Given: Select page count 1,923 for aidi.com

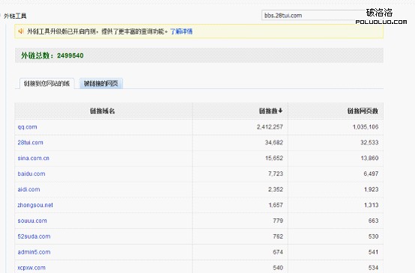Looking at the screenshot, I should (371, 189).
